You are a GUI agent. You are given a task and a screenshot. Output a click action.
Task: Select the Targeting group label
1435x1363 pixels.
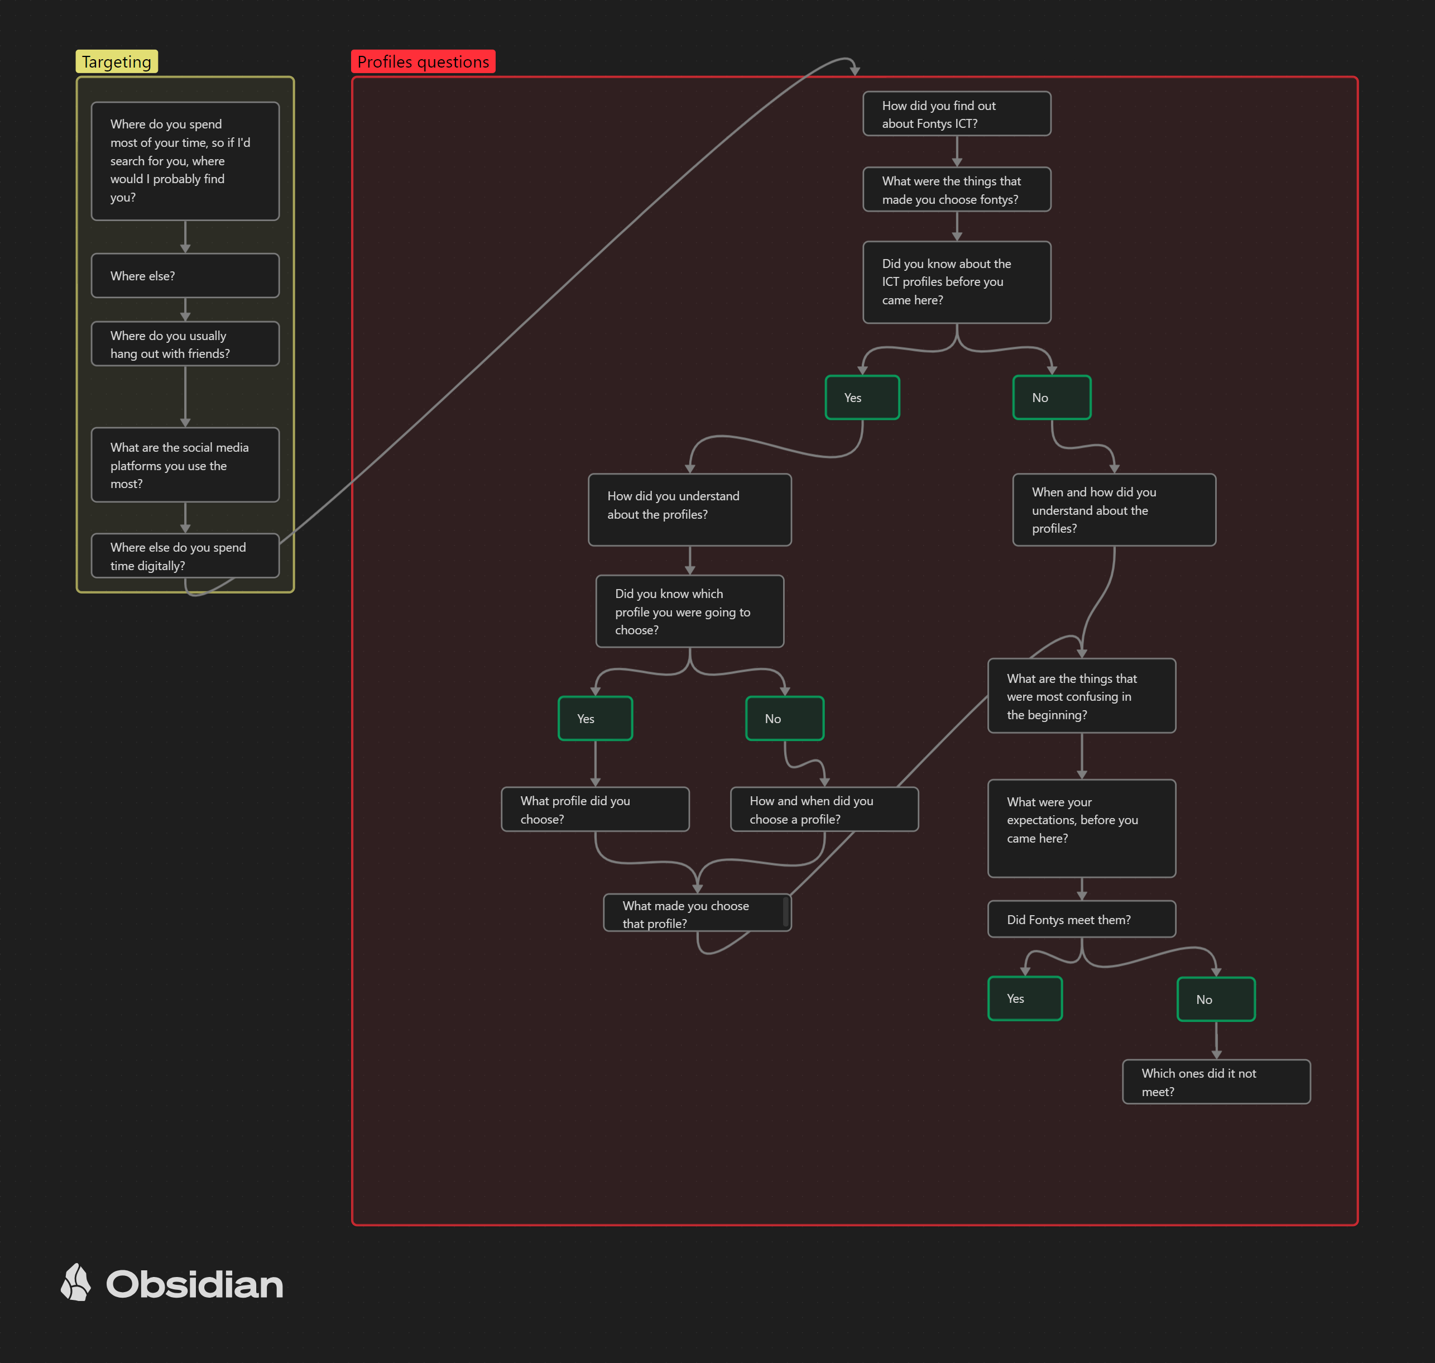[116, 62]
